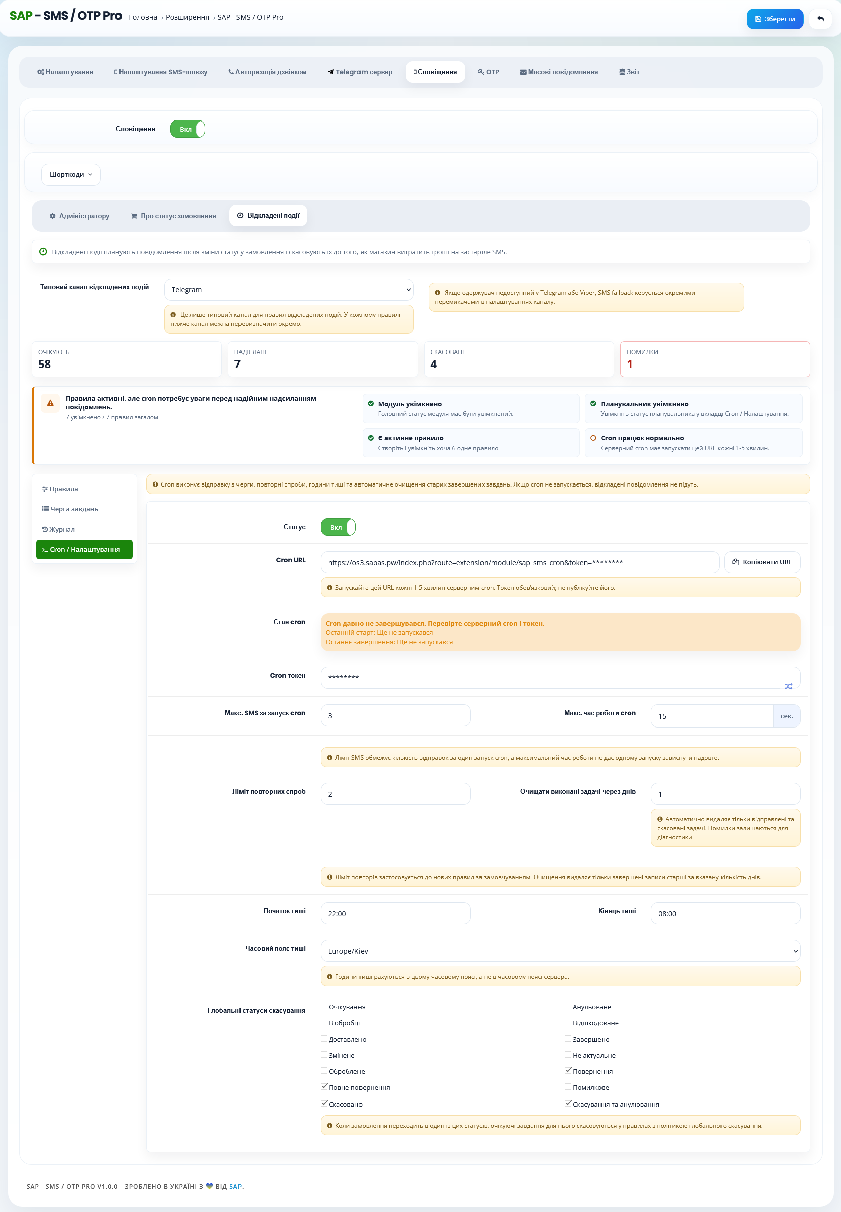This screenshot has height=1212, width=841.
Task: Open the Налаштування SMS-шлюзу tab
Action: pos(161,72)
